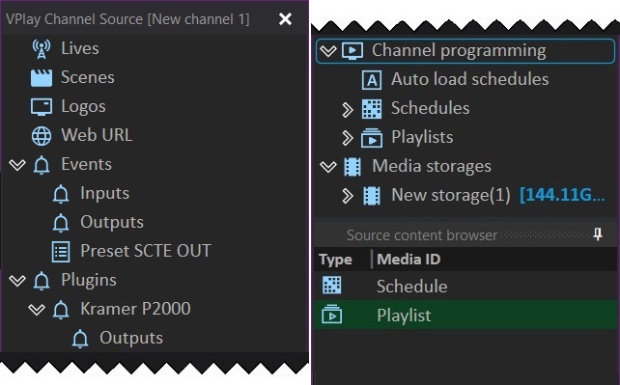Viewport: 620px width, 385px height.
Task: Select Playlists label in tree
Action: click(x=422, y=137)
